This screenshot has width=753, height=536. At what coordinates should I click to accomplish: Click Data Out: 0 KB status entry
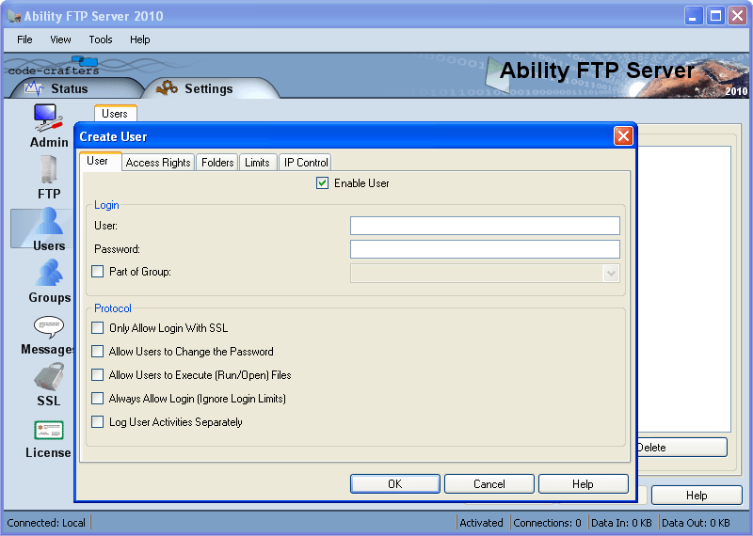[x=696, y=523]
